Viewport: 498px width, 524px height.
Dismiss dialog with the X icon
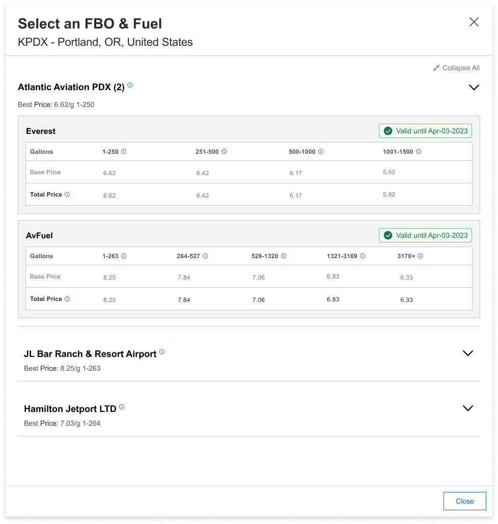[474, 22]
